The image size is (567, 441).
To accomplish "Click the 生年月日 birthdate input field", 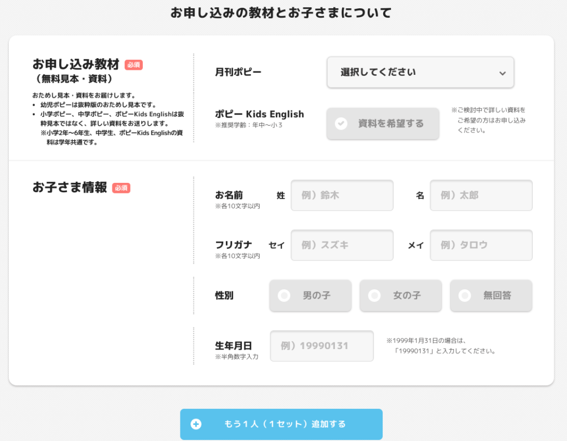I will 322,346.
